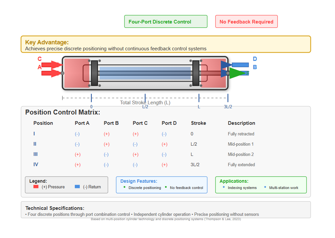335x238 pixels.
Task: Click Port A (+) value for Position III
Action: pyautogui.click(x=77, y=155)
